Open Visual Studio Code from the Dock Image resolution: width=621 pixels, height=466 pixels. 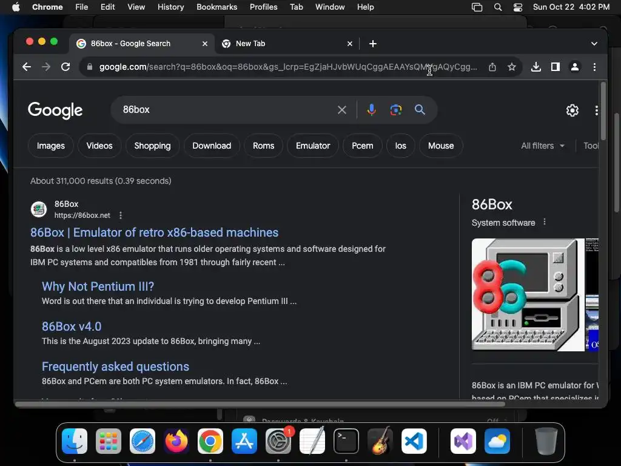(414, 441)
